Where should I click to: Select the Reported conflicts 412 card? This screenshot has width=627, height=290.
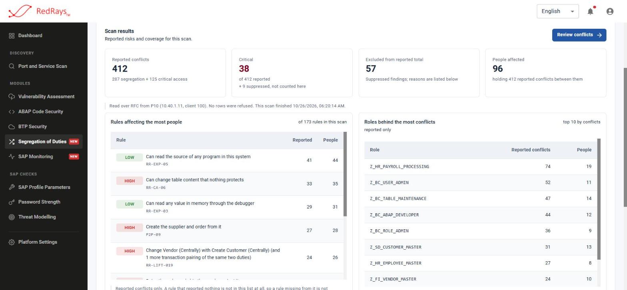[x=165, y=73]
